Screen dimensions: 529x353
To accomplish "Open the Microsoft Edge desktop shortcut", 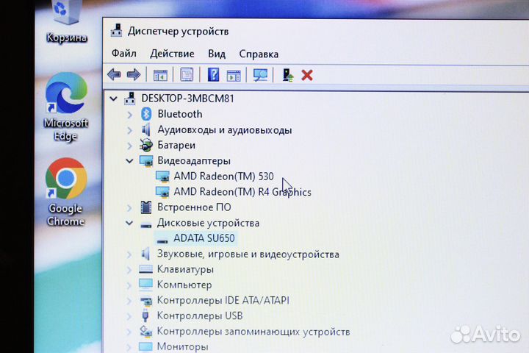I will pyautogui.click(x=66, y=107).
